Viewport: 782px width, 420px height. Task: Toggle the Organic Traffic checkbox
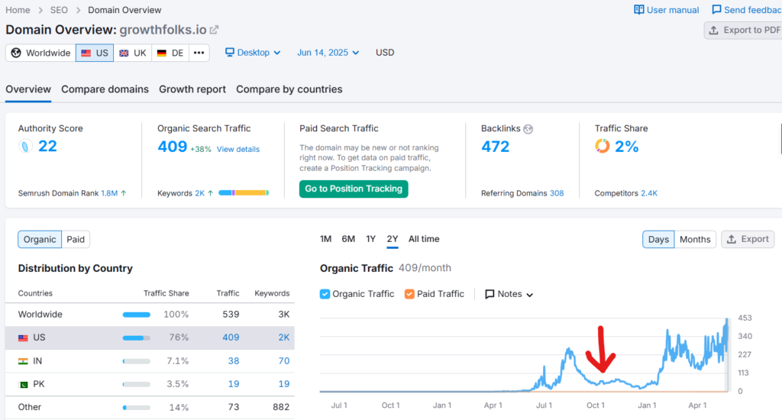point(325,294)
